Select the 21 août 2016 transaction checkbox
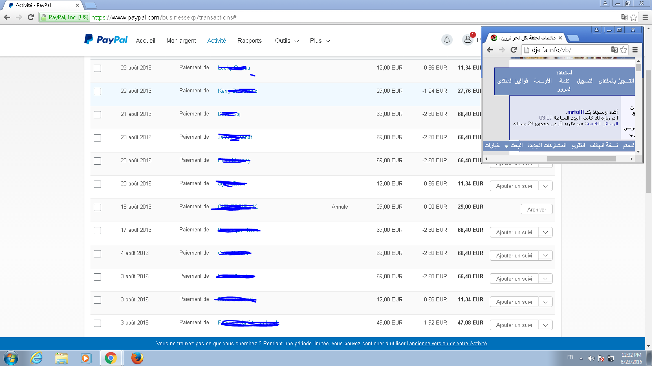Image resolution: width=652 pixels, height=366 pixels. coord(97,115)
